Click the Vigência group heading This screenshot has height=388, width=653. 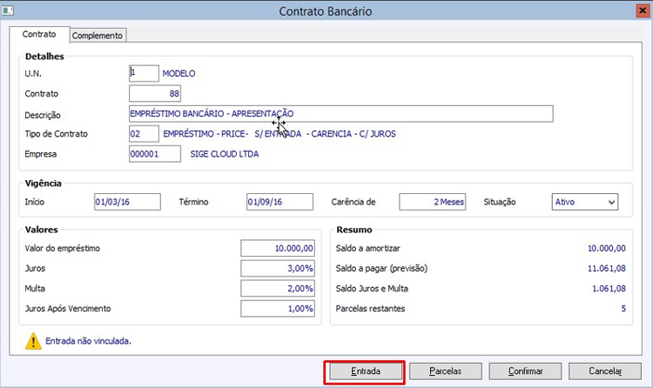44,184
